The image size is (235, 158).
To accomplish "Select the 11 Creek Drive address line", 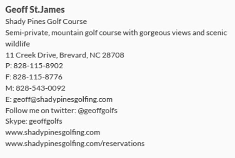I will pyautogui.click(x=65, y=55).
